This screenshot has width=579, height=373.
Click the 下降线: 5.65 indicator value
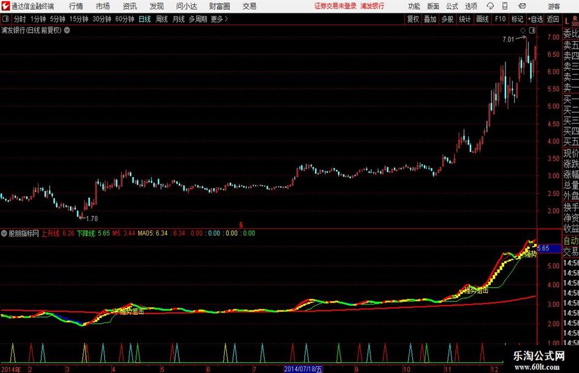click(93, 233)
